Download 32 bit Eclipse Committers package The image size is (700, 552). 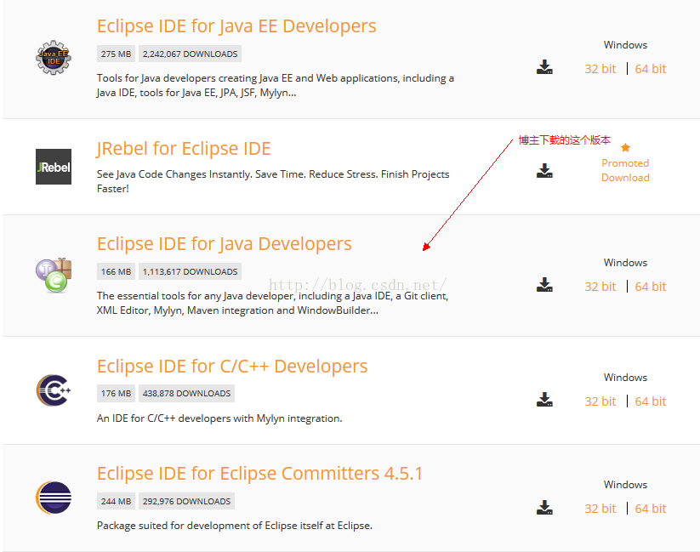600,509
